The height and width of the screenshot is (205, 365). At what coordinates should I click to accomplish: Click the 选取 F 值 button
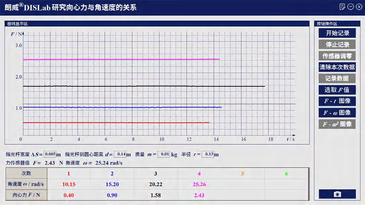(337, 90)
